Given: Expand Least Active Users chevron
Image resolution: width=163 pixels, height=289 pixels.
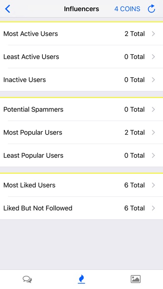Looking at the screenshot, I should (153, 57).
